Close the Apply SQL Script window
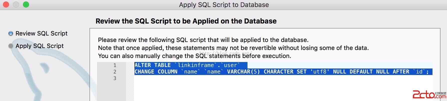Image resolution: width=447 pixels, height=101 pixels. pyautogui.click(x=6, y=4)
